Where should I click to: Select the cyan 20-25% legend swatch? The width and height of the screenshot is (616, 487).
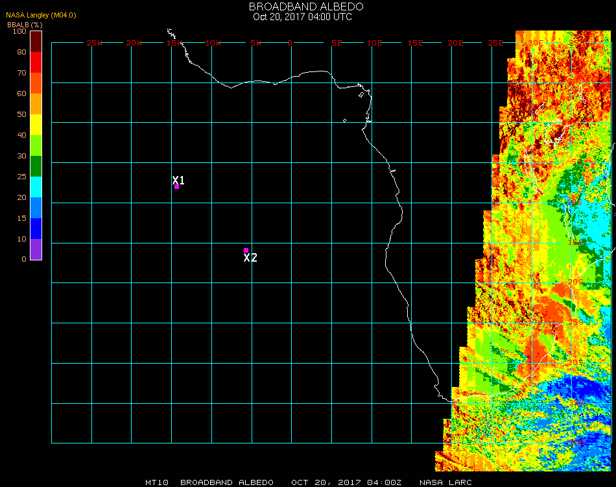pos(36,187)
